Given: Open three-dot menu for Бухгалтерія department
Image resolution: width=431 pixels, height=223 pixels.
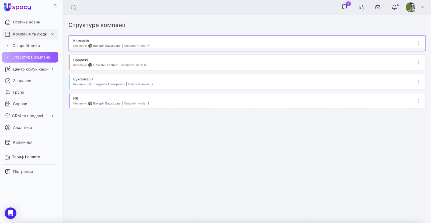Looking at the screenshot, I should 418,82.
